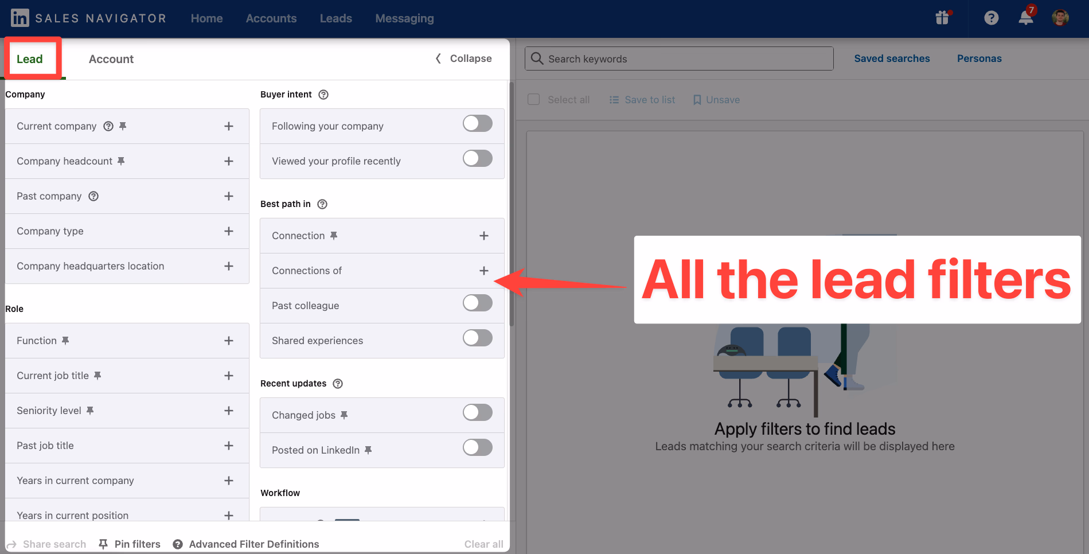This screenshot has width=1089, height=554.
Task: Expand the Current company filter
Action: (229, 126)
